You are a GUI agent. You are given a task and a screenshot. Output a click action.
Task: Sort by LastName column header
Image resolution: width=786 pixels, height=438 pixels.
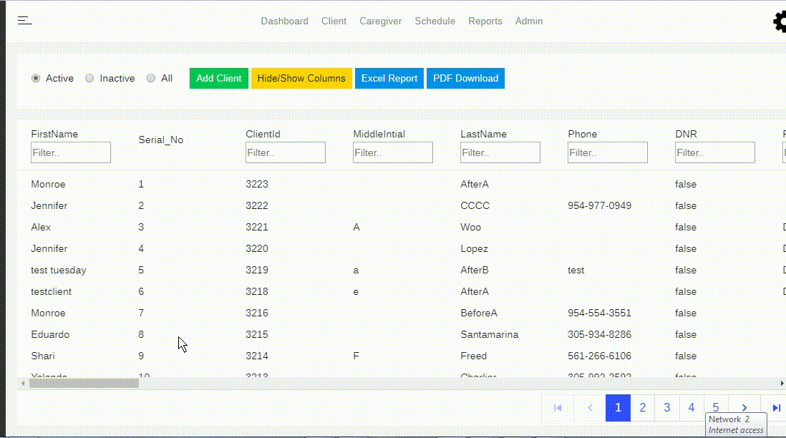(x=483, y=135)
